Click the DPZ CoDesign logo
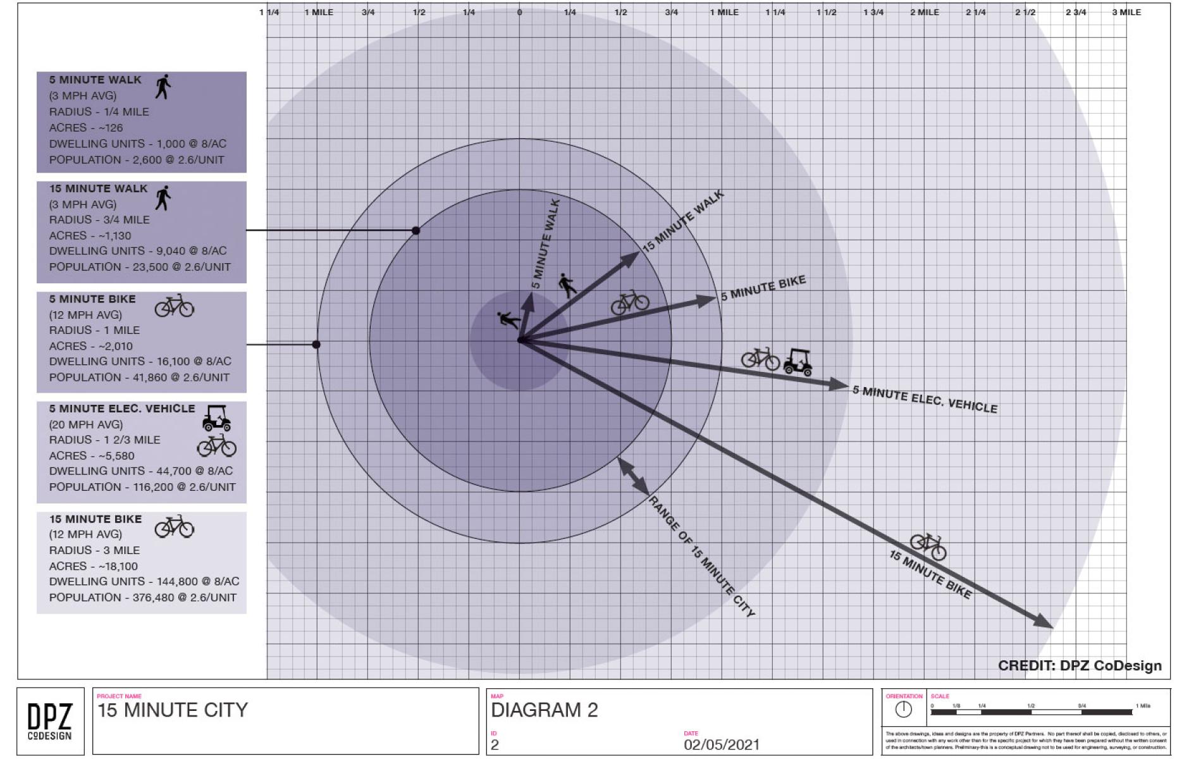The image size is (1189, 759). [x=50, y=721]
